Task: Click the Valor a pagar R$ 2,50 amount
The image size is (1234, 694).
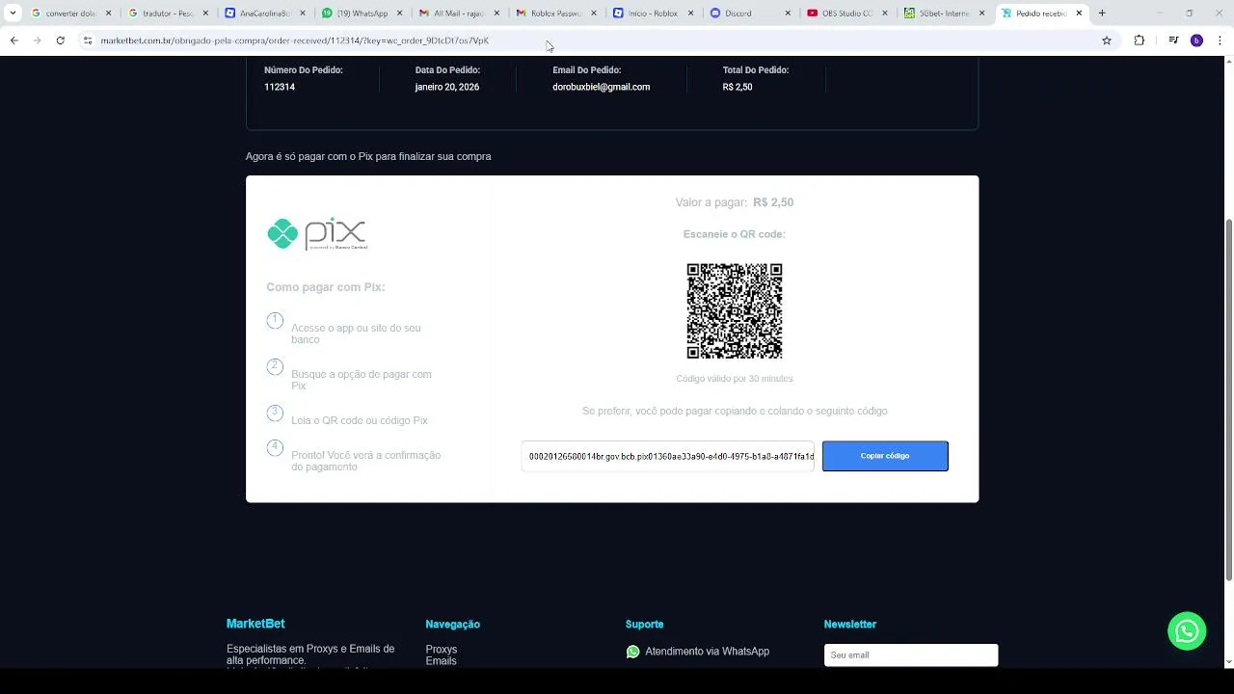Action: [x=773, y=202]
